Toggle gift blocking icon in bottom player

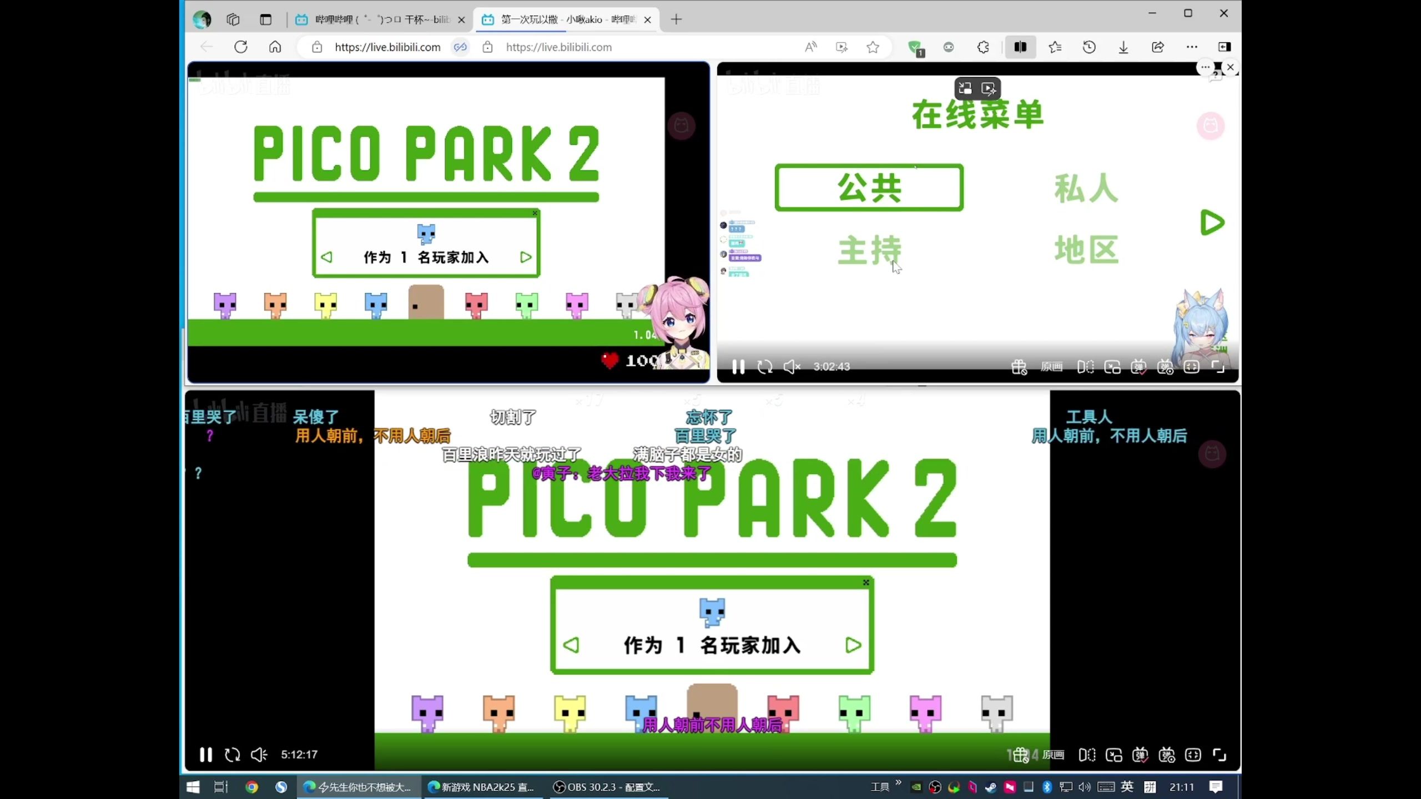(x=1021, y=755)
